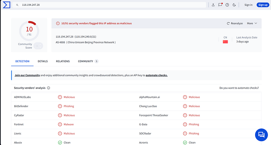Click the Community tab count badge
The width and height of the screenshot is (271, 145).
tap(97, 61)
